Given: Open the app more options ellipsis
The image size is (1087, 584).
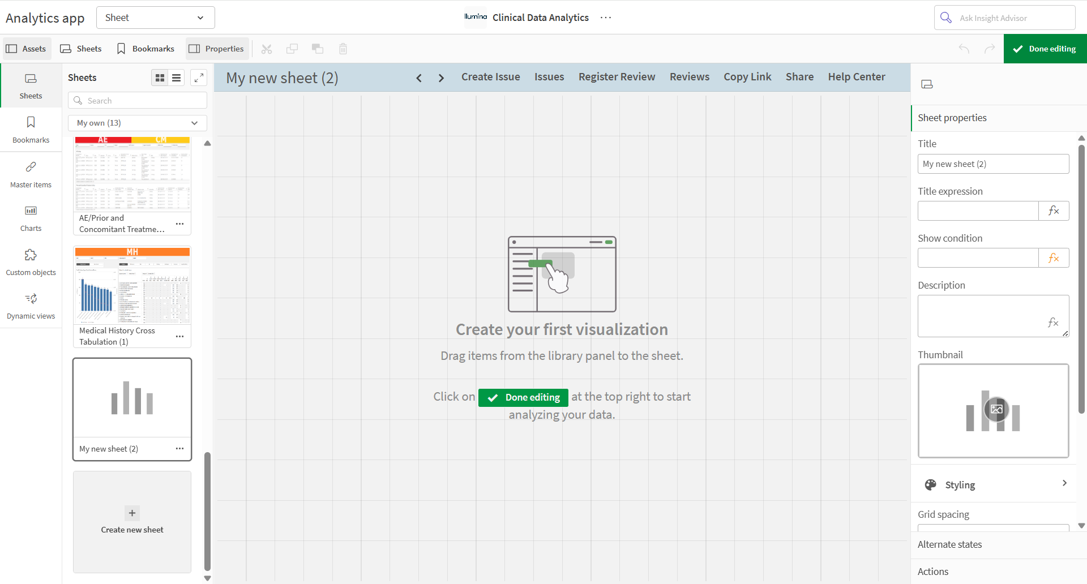Looking at the screenshot, I should pyautogui.click(x=606, y=18).
